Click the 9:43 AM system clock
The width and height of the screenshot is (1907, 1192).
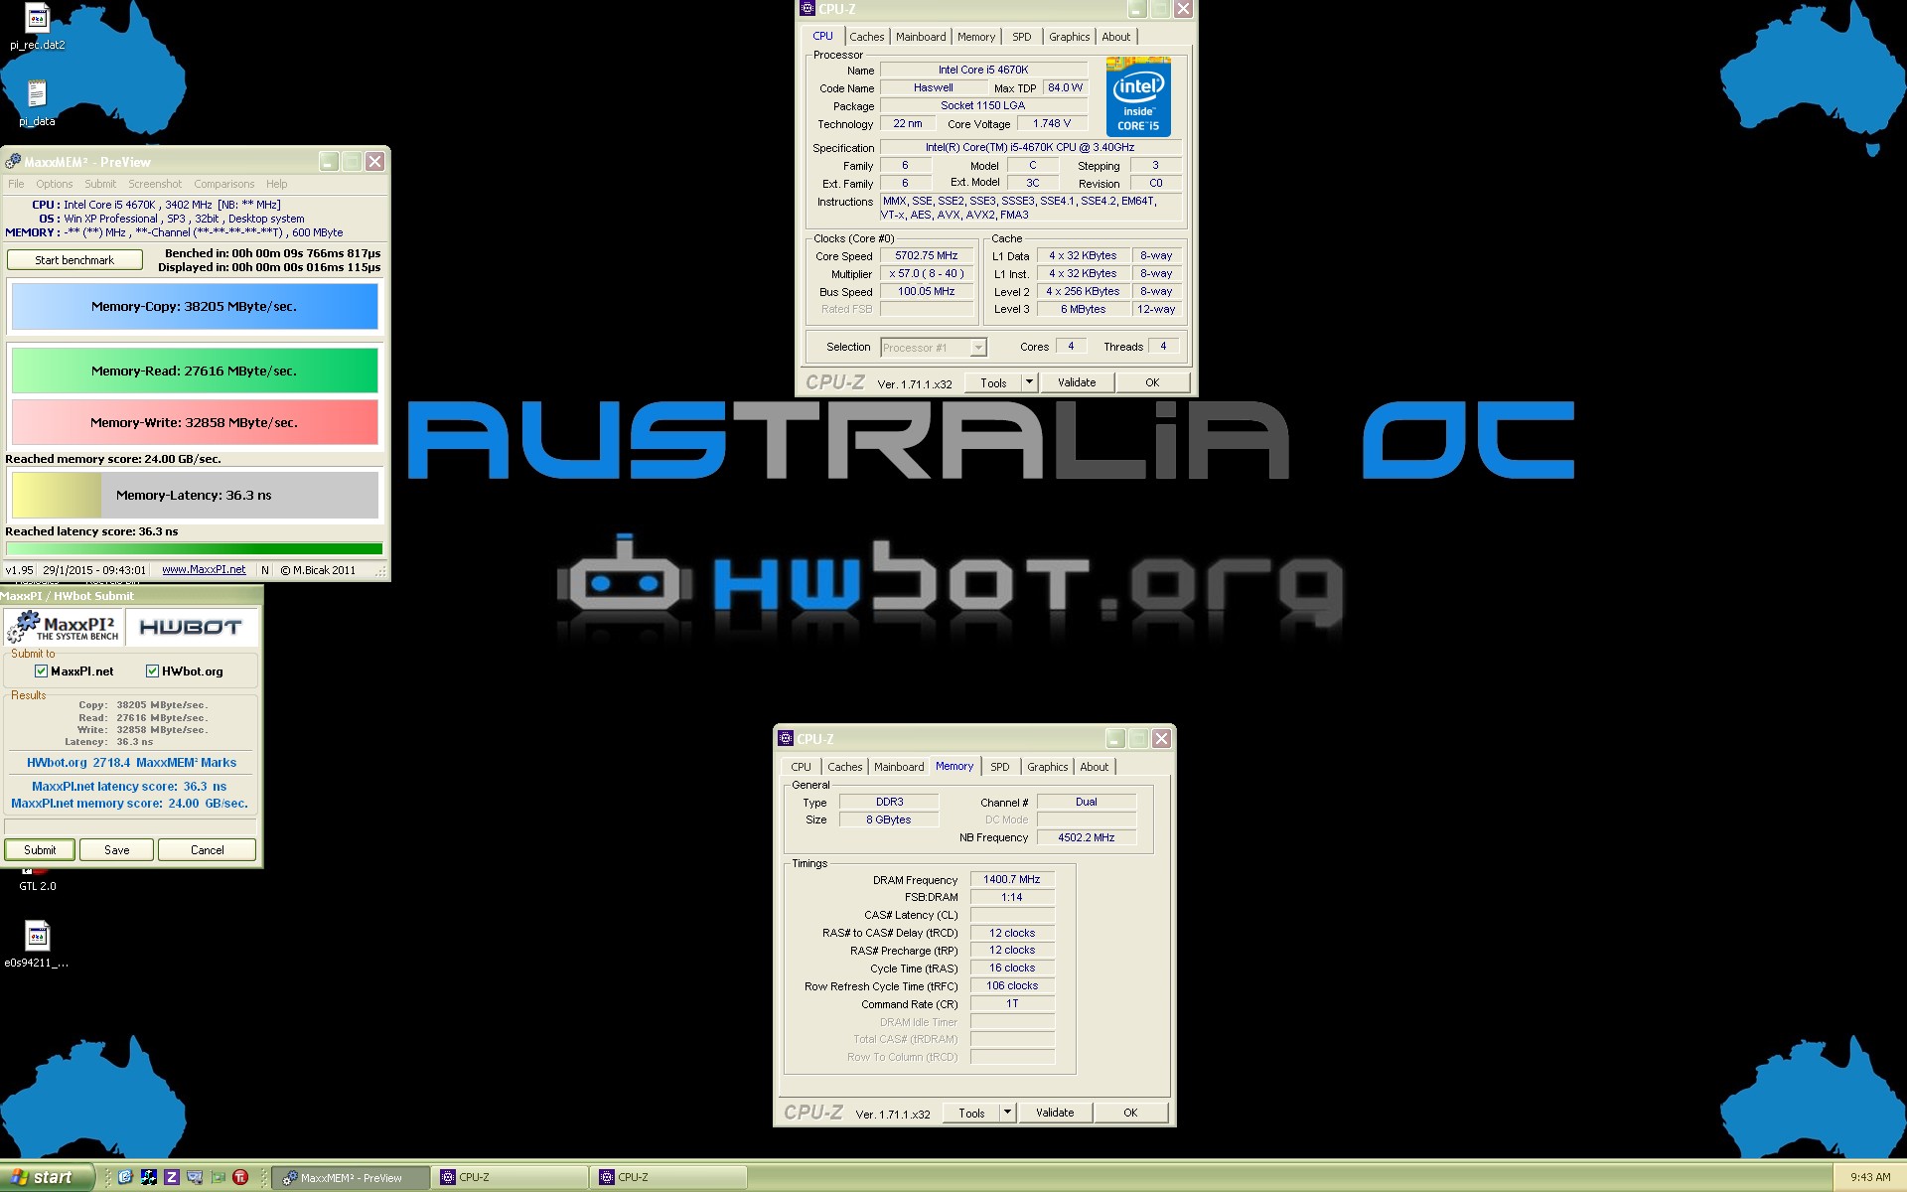(x=1870, y=1177)
